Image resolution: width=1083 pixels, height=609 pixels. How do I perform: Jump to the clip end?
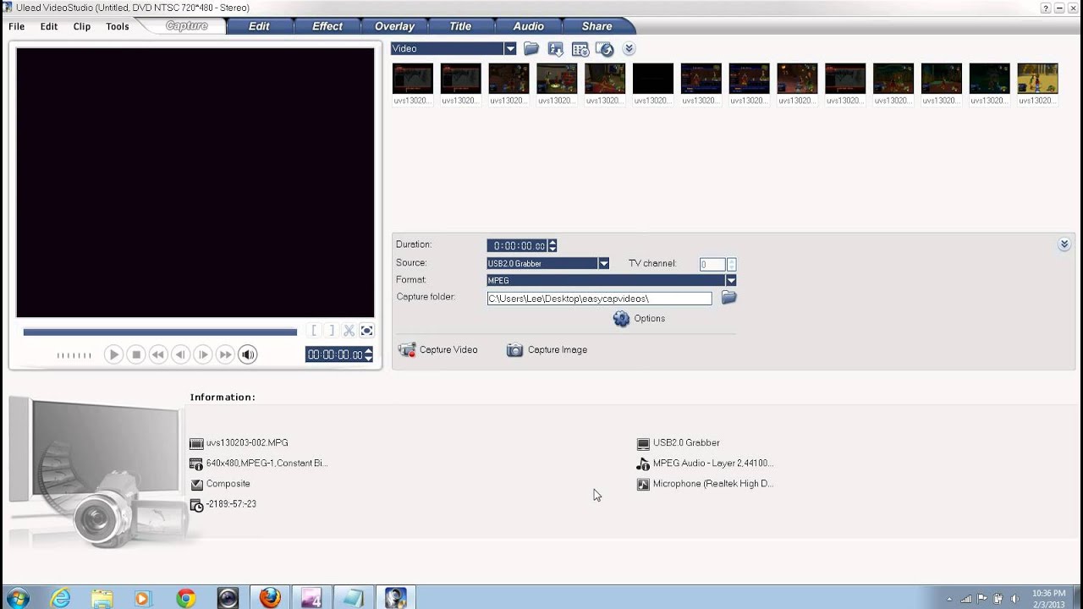click(225, 354)
